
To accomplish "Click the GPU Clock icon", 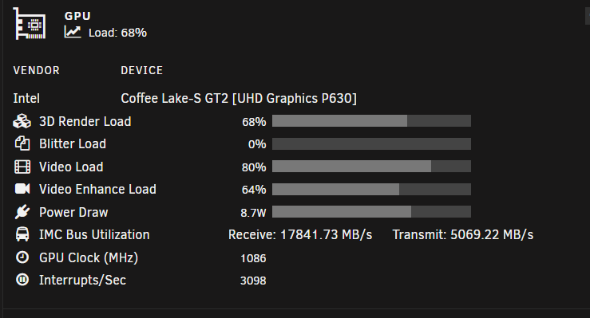I will (22, 257).
